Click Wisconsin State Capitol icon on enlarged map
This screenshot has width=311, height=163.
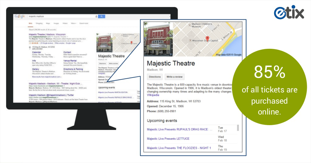click(x=190, y=41)
